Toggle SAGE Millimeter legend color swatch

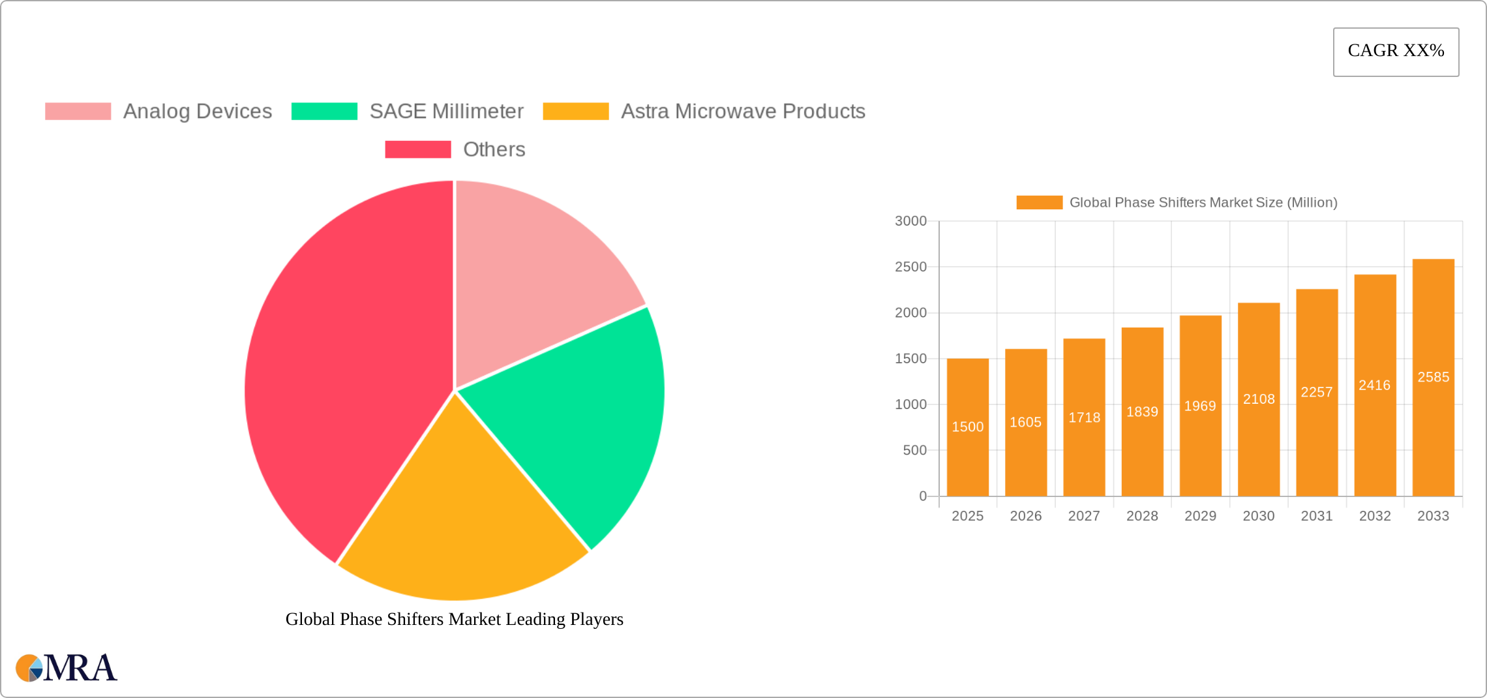[x=324, y=112]
